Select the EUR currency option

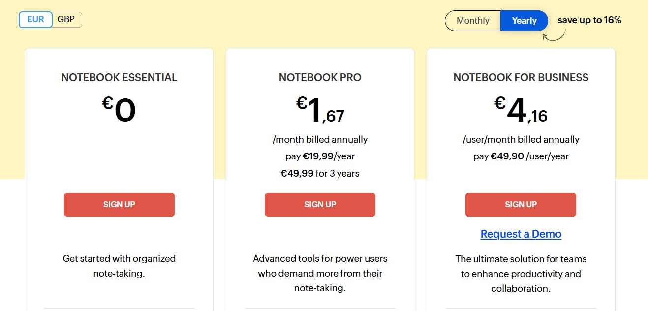click(35, 19)
